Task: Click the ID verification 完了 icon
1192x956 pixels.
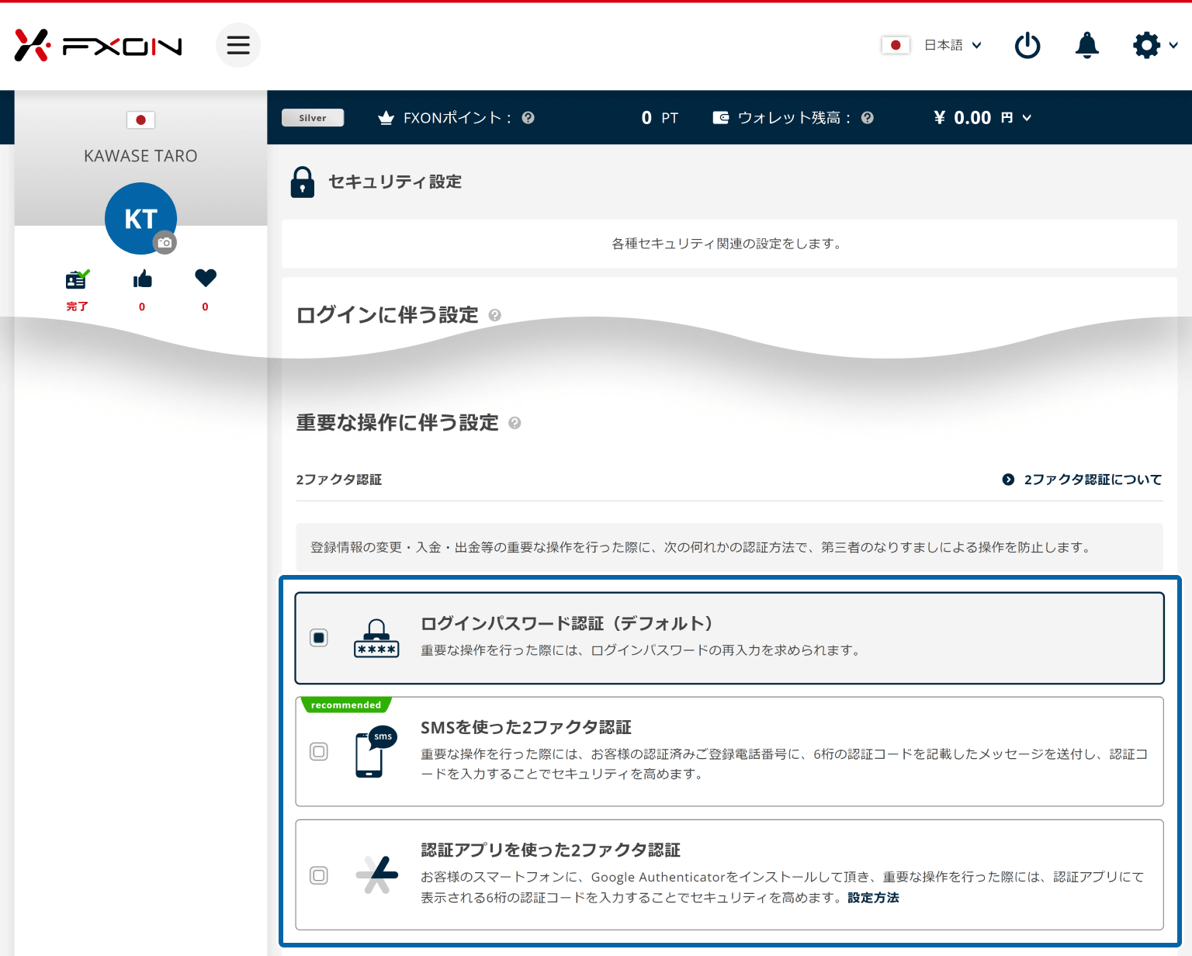Action: [77, 279]
